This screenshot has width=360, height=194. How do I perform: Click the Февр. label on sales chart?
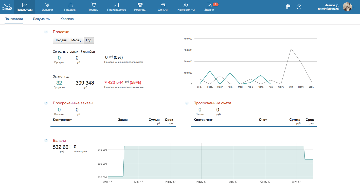click(210, 87)
